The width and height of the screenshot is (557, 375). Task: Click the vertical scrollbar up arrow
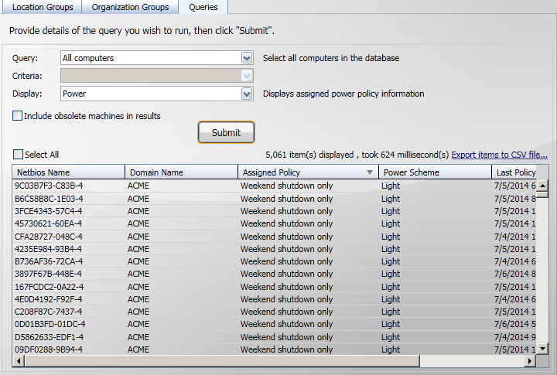[x=542, y=186]
